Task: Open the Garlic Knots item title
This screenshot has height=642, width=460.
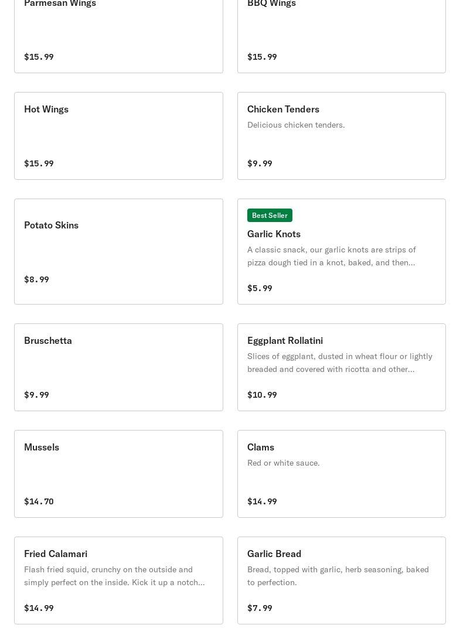Action: pos(274,234)
